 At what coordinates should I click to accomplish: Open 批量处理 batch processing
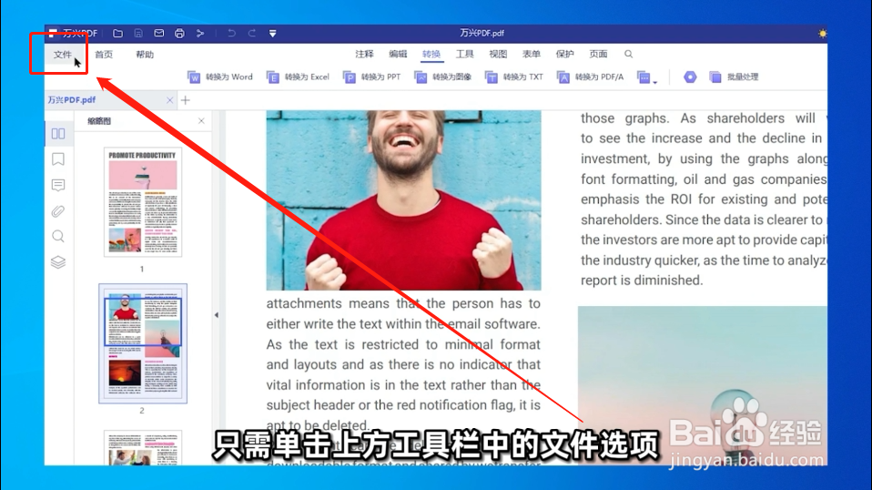(x=734, y=77)
